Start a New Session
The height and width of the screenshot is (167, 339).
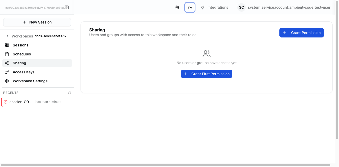point(37,22)
